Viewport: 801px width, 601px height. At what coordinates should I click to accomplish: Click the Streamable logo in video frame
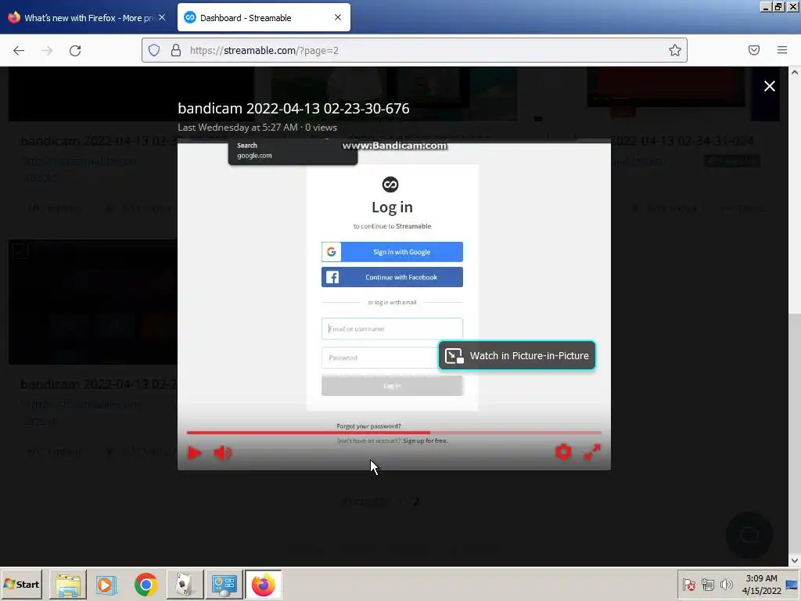390,185
